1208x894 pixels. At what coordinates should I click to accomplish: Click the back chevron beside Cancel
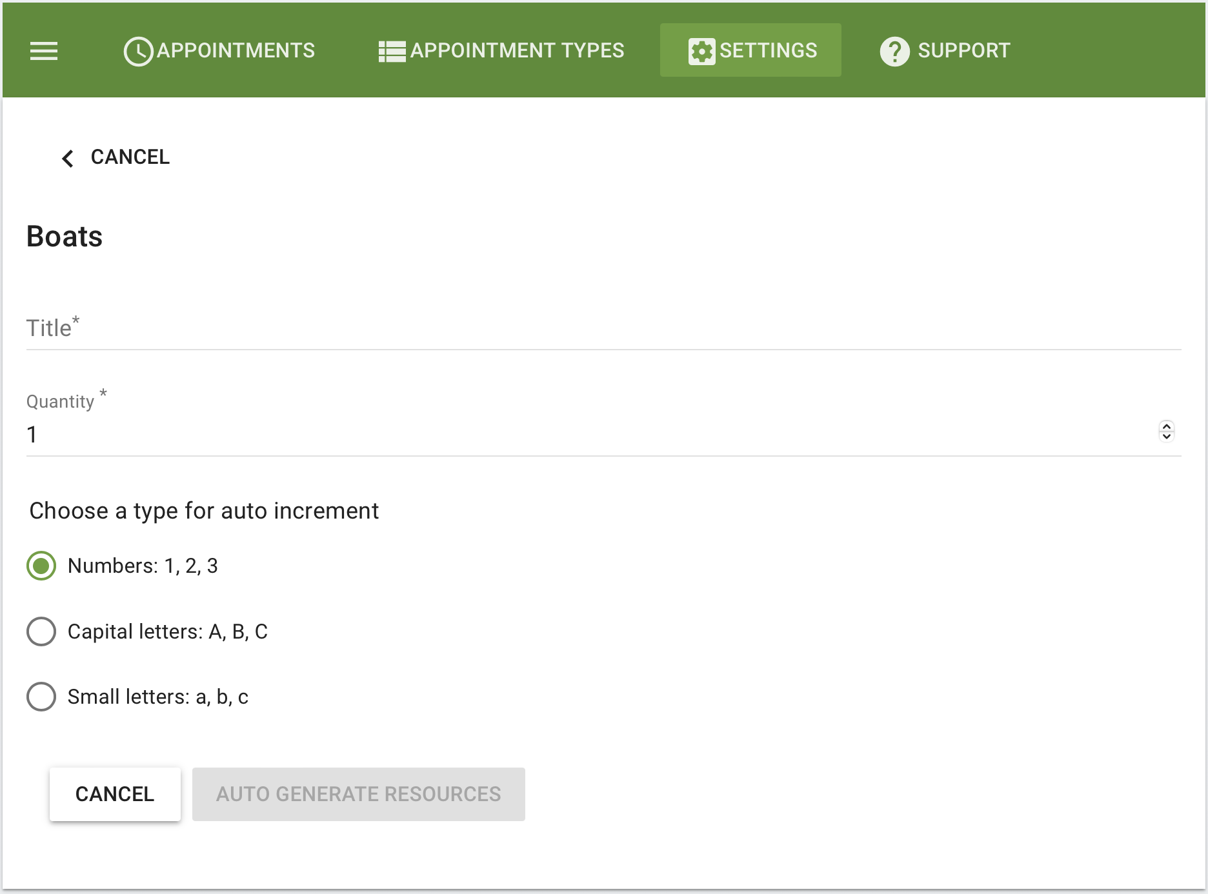(x=68, y=158)
